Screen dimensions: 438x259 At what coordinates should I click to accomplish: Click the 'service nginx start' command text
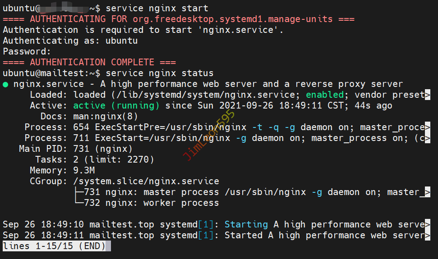click(157, 8)
